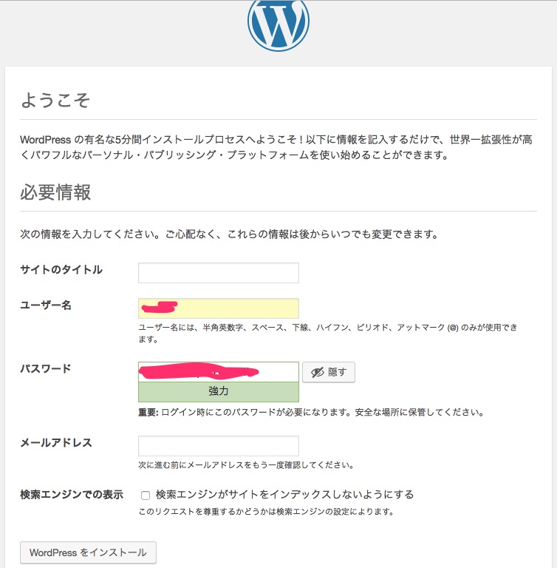The image size is (557, 568).
Task: Click the 強力 password strength indicator
Action: point(219,391)
